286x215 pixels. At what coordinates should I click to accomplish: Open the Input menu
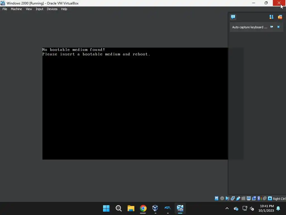click(x=39, y=9)
